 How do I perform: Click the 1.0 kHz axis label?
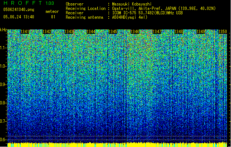pos(3,66)
